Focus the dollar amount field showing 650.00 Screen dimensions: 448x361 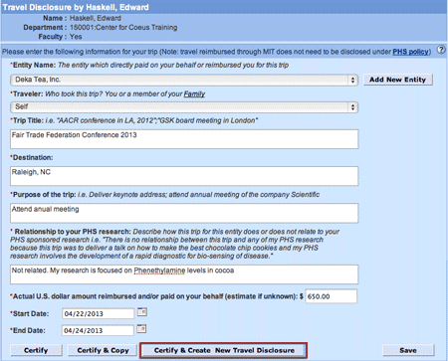(x=332, y=296)
